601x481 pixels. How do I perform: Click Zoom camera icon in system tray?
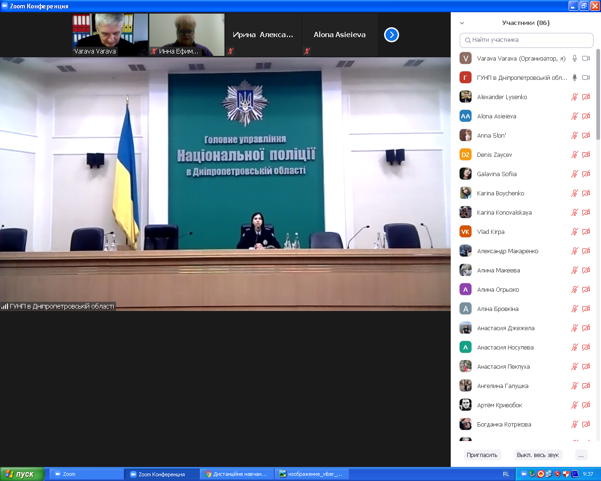[524, 474]
